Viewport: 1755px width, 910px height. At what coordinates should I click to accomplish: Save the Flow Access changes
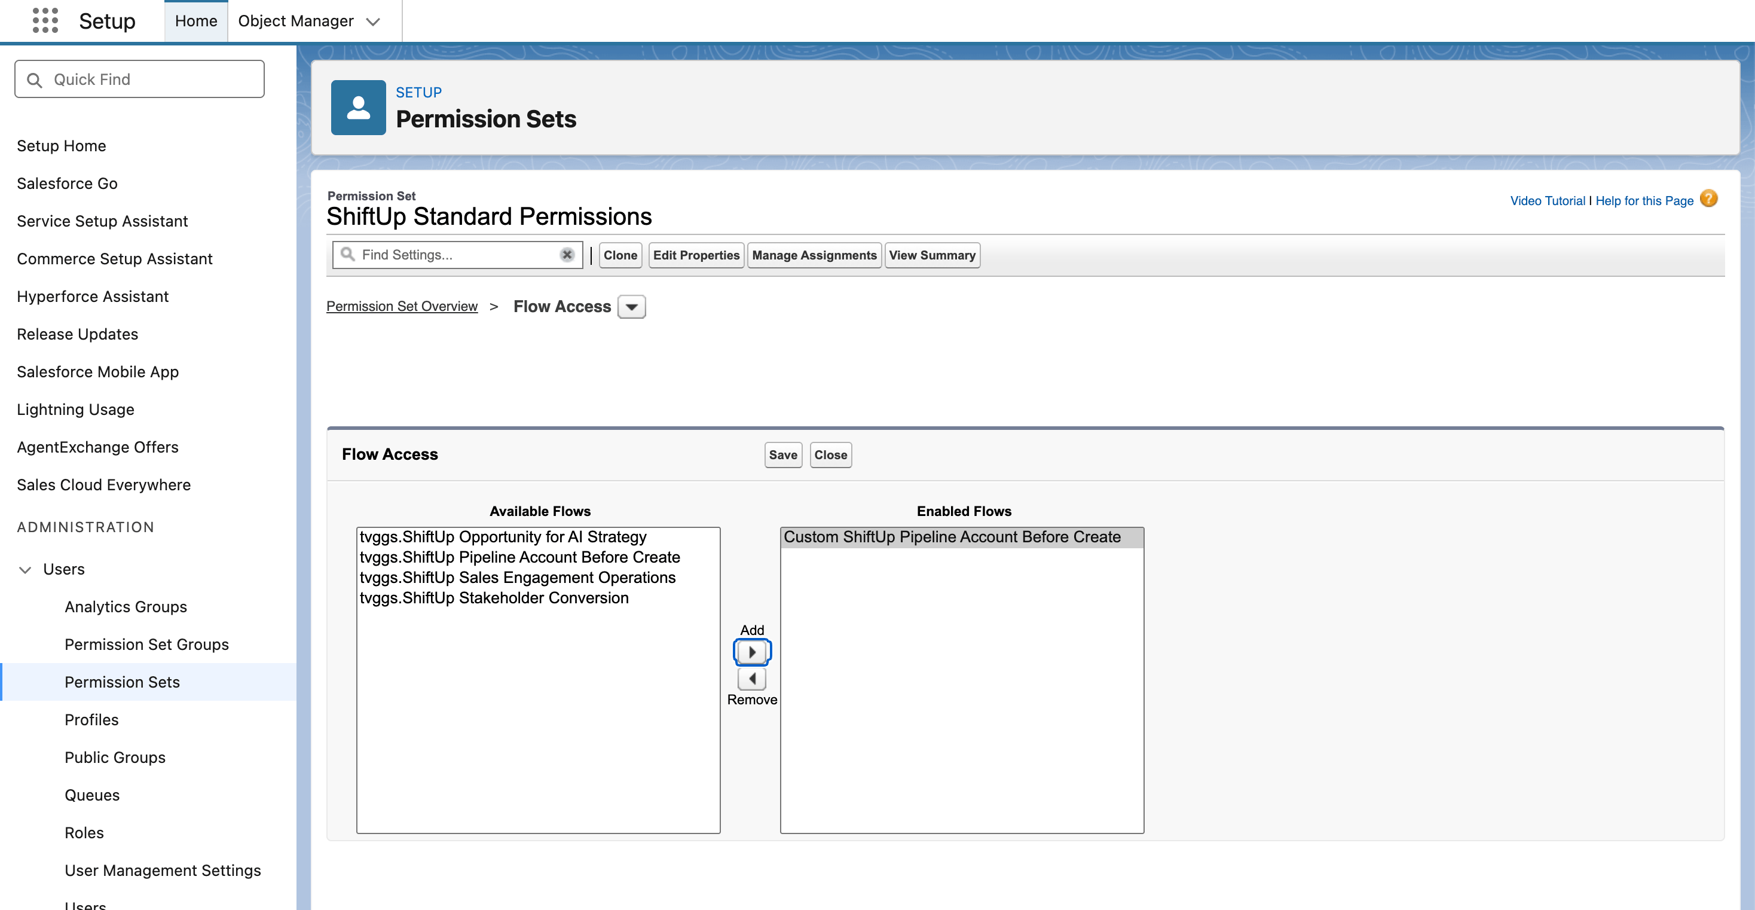coord(783,454)
